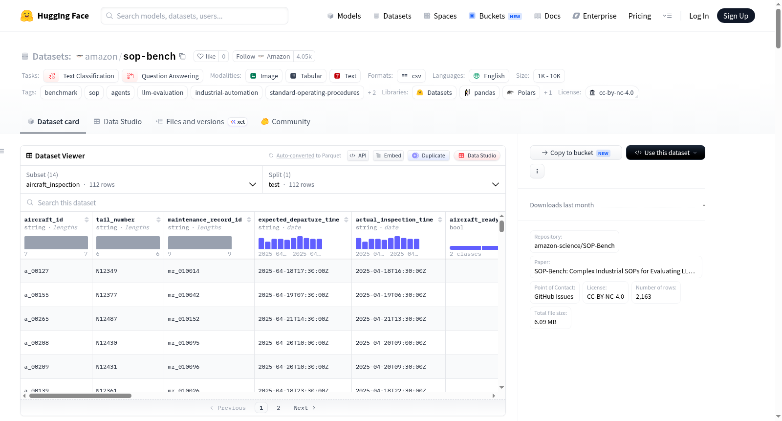The width and height of the screenshot is (782, 421).
Task: Click expected_departure_time histogram
Action: tap(290, 243)
